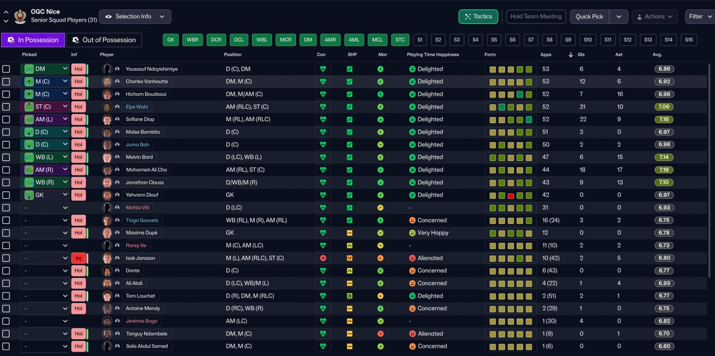Tick the checkbox beside Mattia Viti
The height and width of the screenshot is (356, 715).
click(x=6, y=208)
